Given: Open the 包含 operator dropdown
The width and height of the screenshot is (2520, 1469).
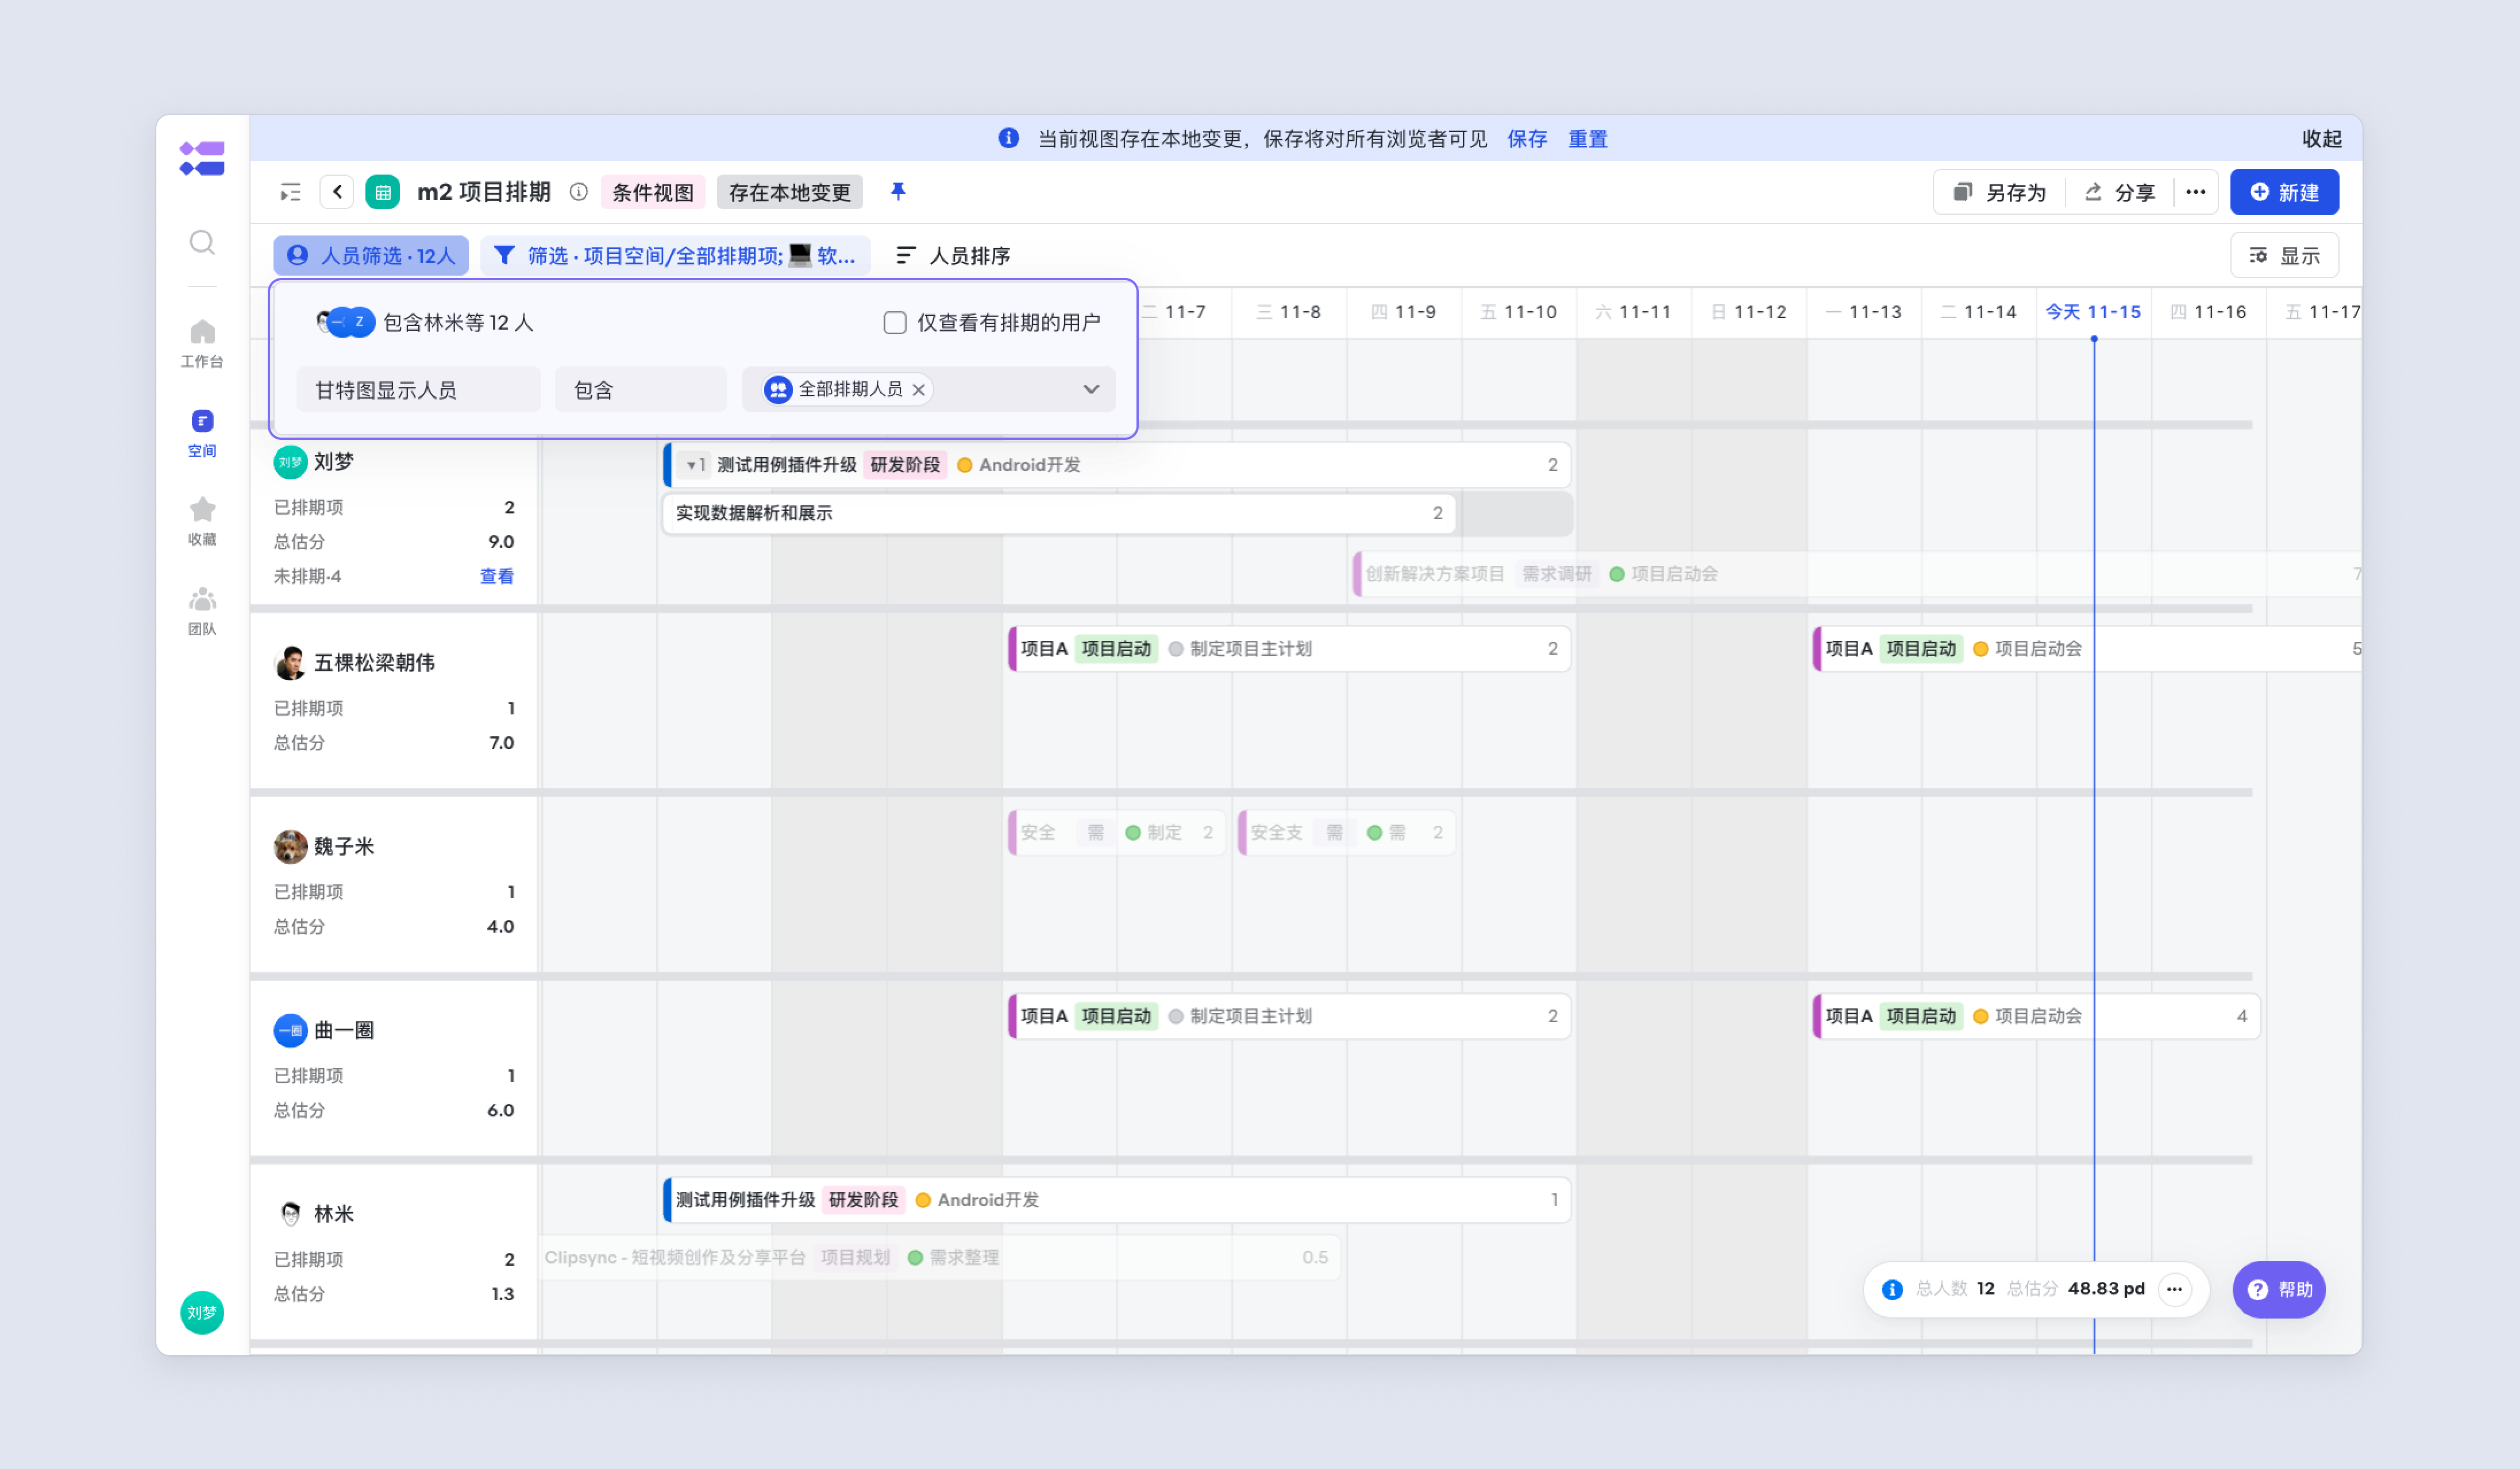Looking at the screenshot, I should [641, 390].
